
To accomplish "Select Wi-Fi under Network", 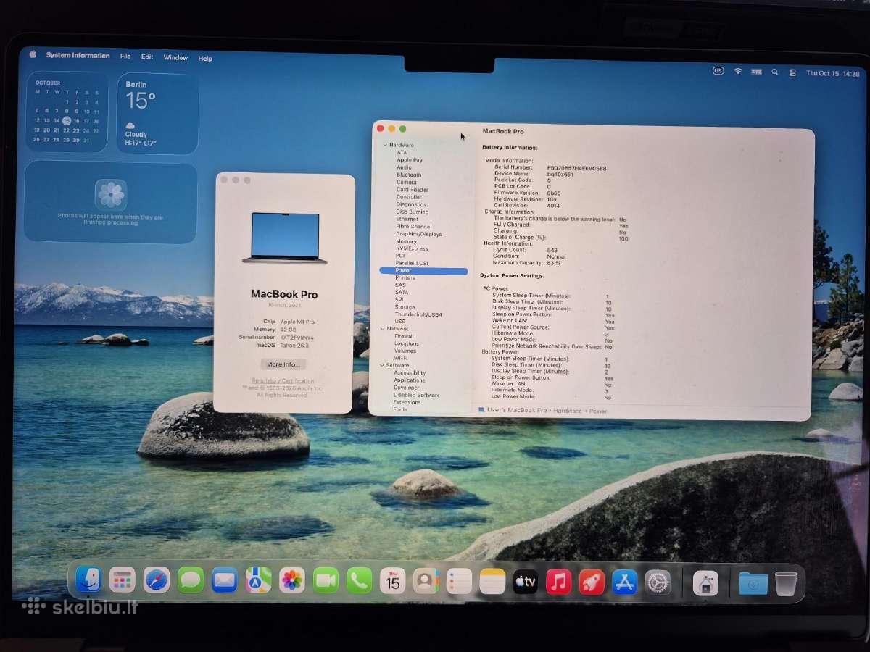I will click(x=401, y=358).
